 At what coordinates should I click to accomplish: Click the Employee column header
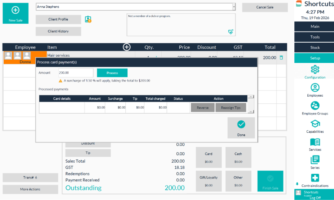[x=25, y=47]
